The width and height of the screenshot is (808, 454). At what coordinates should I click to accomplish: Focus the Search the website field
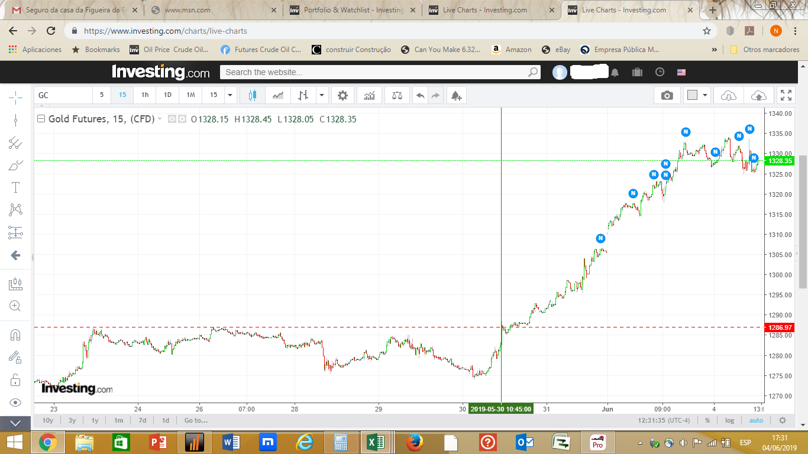pos(380,72)
